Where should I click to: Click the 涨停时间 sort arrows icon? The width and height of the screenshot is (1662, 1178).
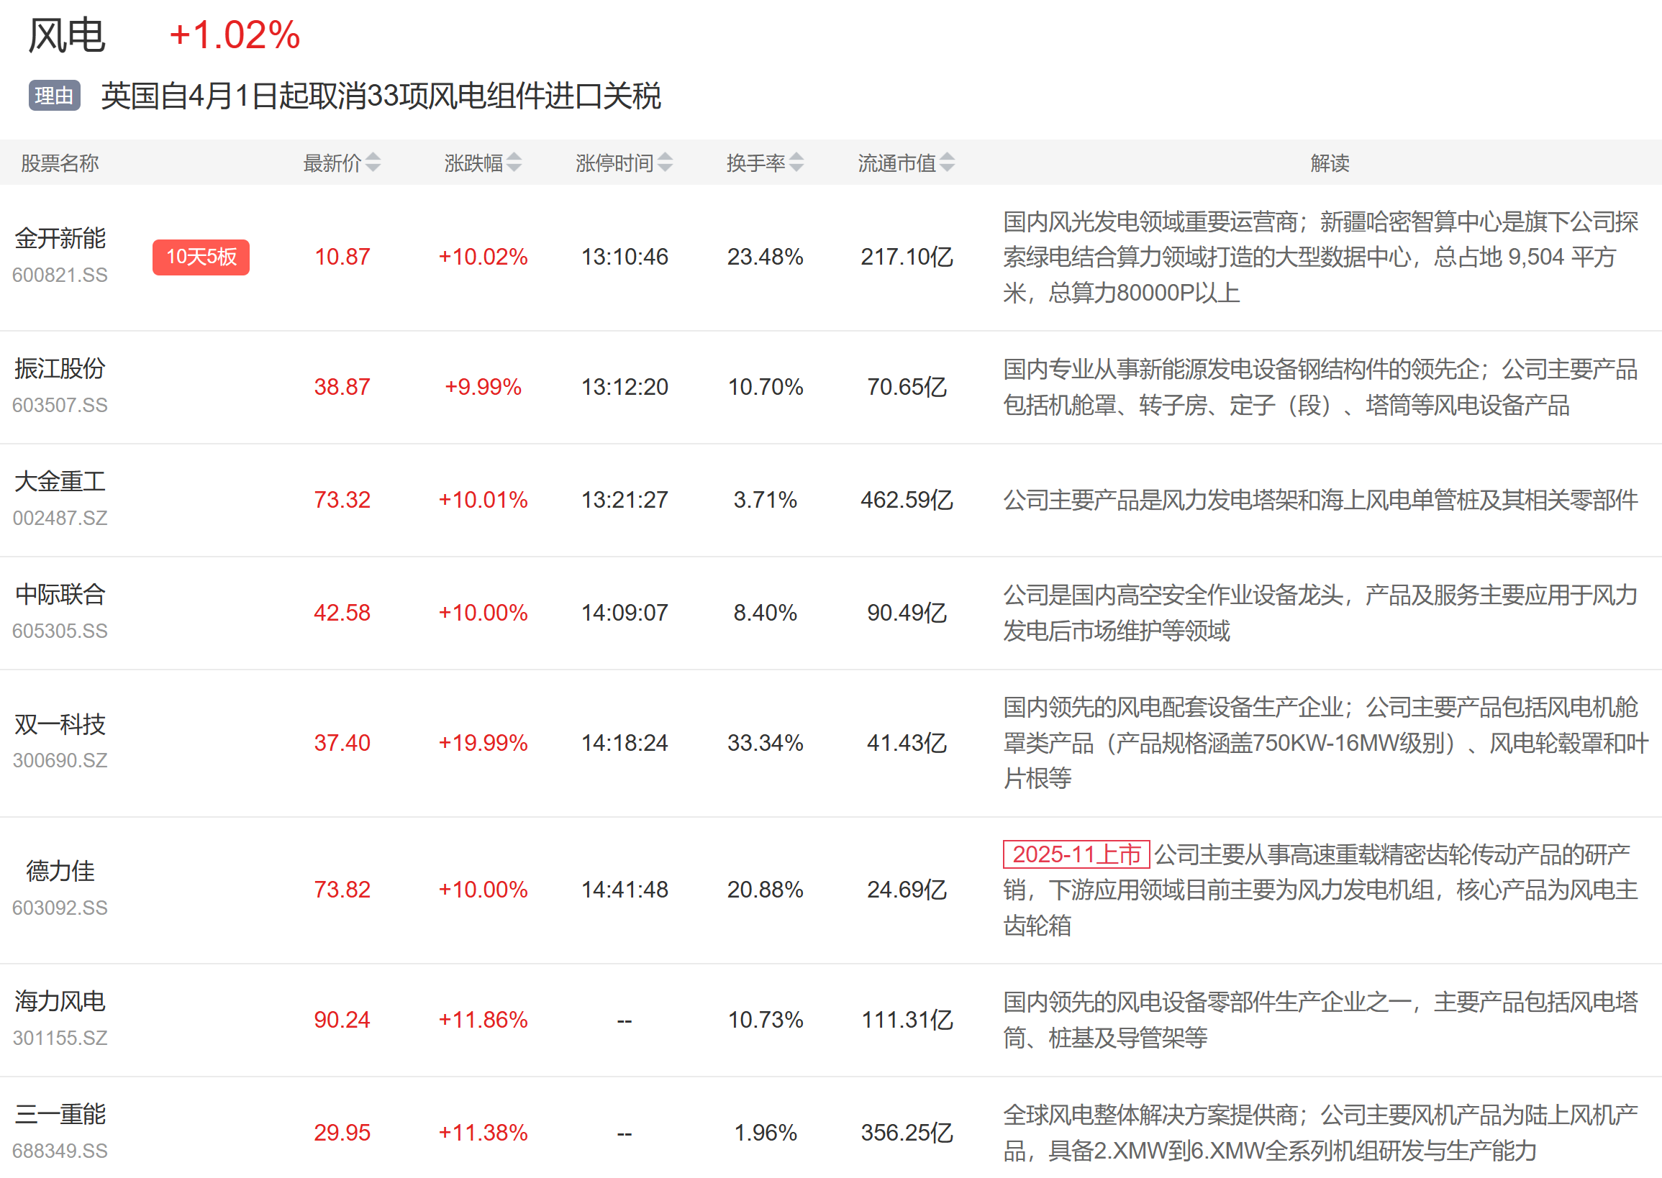coord(665,163)
